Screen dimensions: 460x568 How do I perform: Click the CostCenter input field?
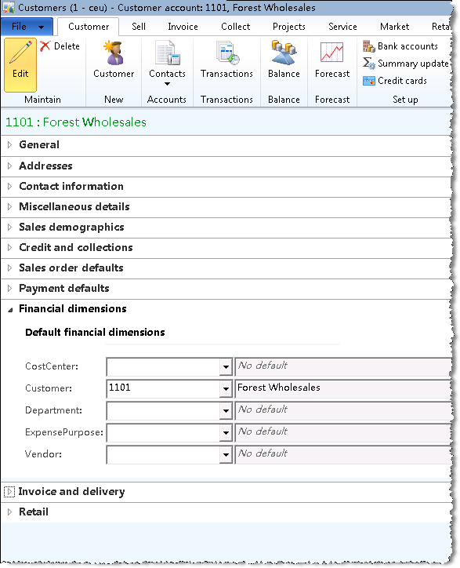click(x=163, y=367)
